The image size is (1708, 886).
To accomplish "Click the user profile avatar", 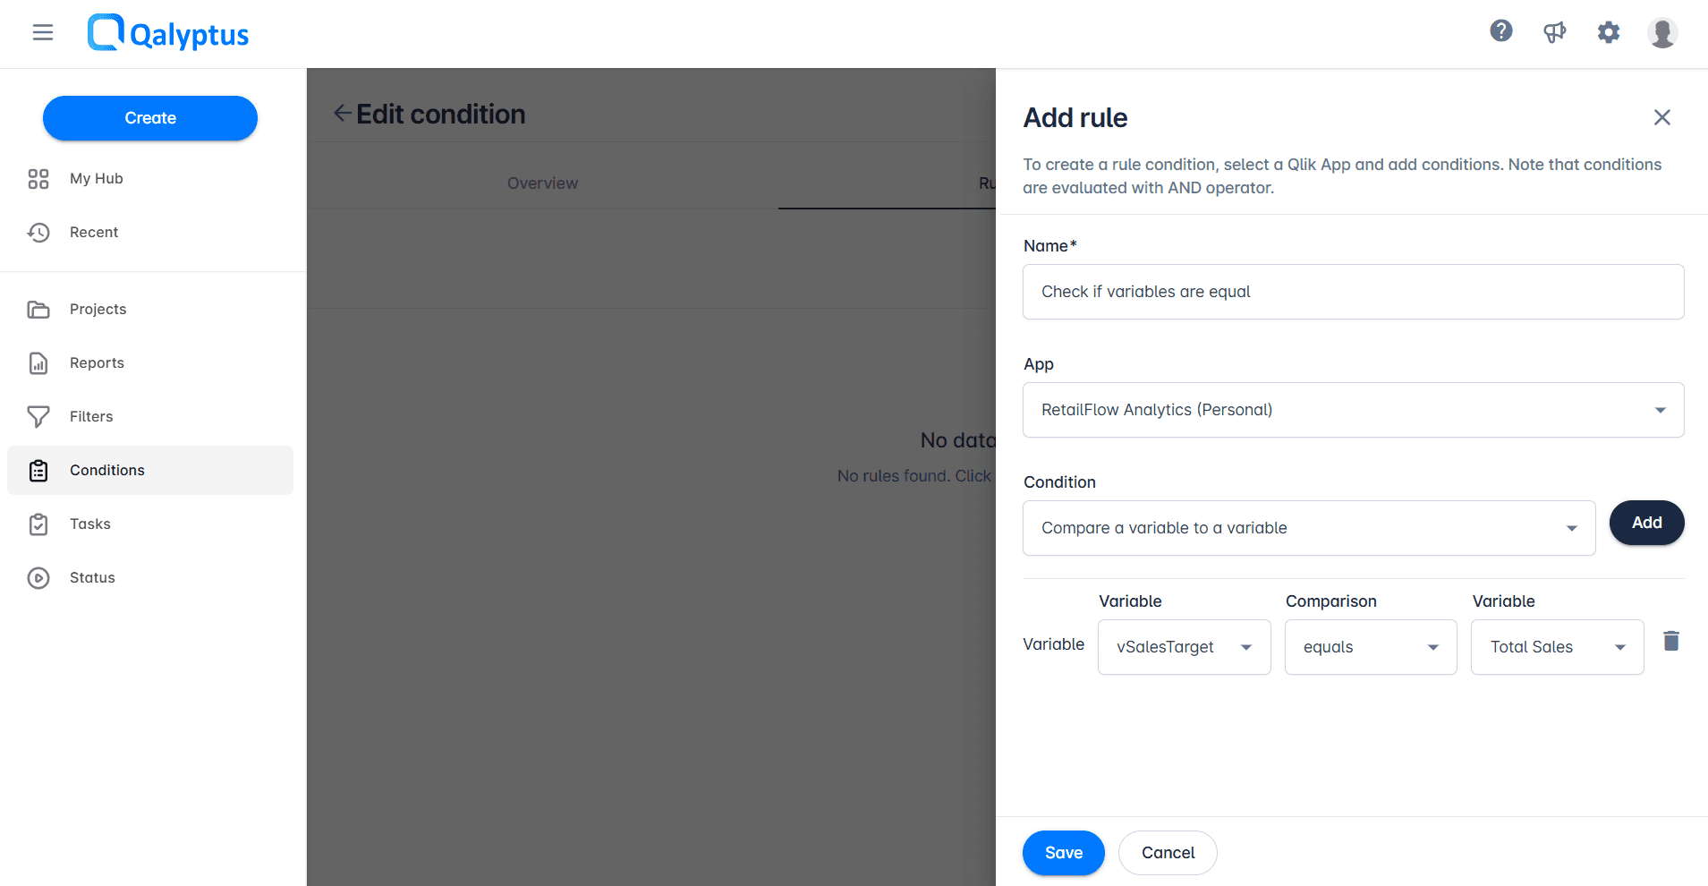I will (x=1662, y=33).
